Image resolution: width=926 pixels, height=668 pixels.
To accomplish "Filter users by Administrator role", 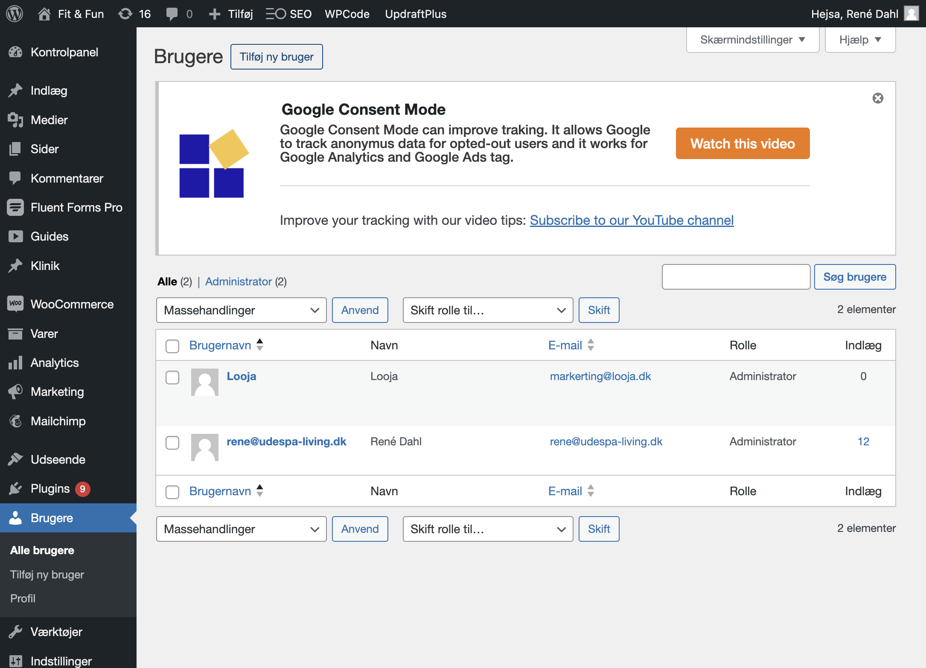I will (x=239, y=282).
